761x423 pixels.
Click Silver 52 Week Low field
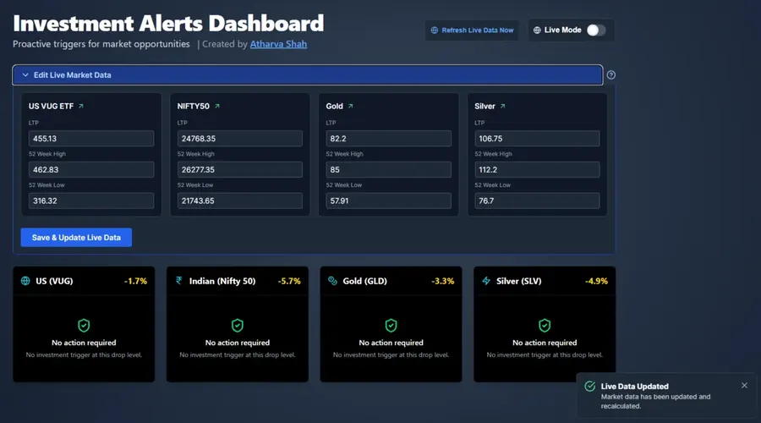point(537,201)
